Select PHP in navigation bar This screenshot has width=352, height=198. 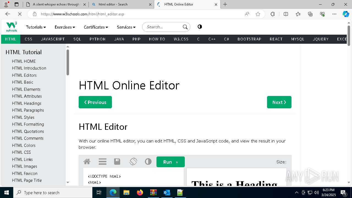[136, 39]
